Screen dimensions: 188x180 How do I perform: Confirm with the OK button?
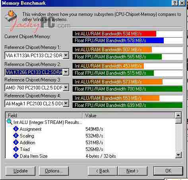[x=168, y=171]
